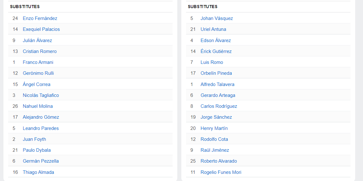This screenshot has width=363, height=181.
Task: Open Alfredo Talavera player page
Action: pyautogui.click(x=217, y=84)
